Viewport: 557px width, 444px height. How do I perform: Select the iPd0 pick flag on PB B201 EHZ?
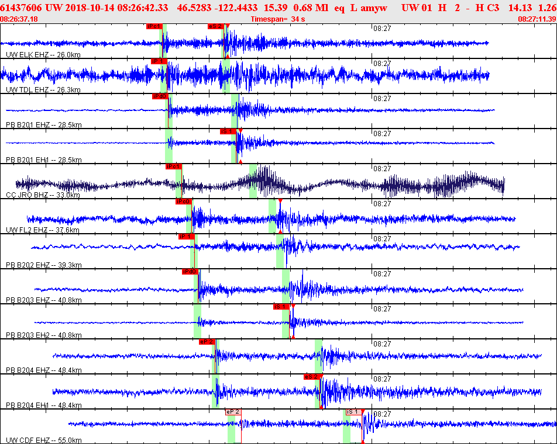pos(160,96)
